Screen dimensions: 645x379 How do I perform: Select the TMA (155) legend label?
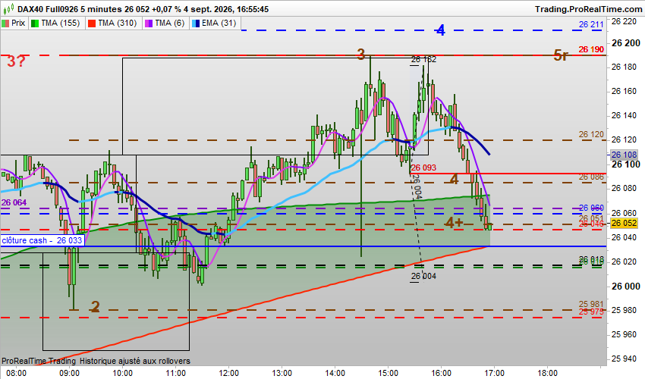61,23
